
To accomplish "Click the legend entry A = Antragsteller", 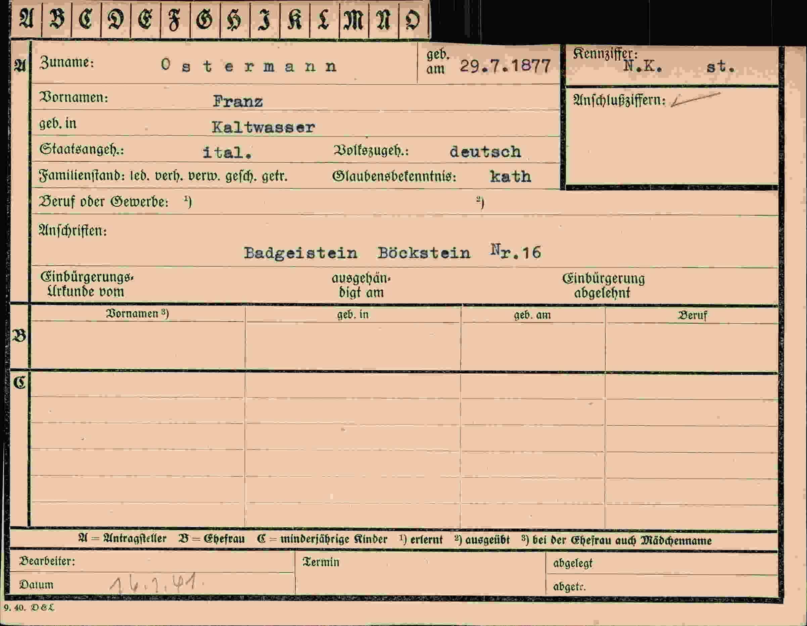I will tap(122, 538).
